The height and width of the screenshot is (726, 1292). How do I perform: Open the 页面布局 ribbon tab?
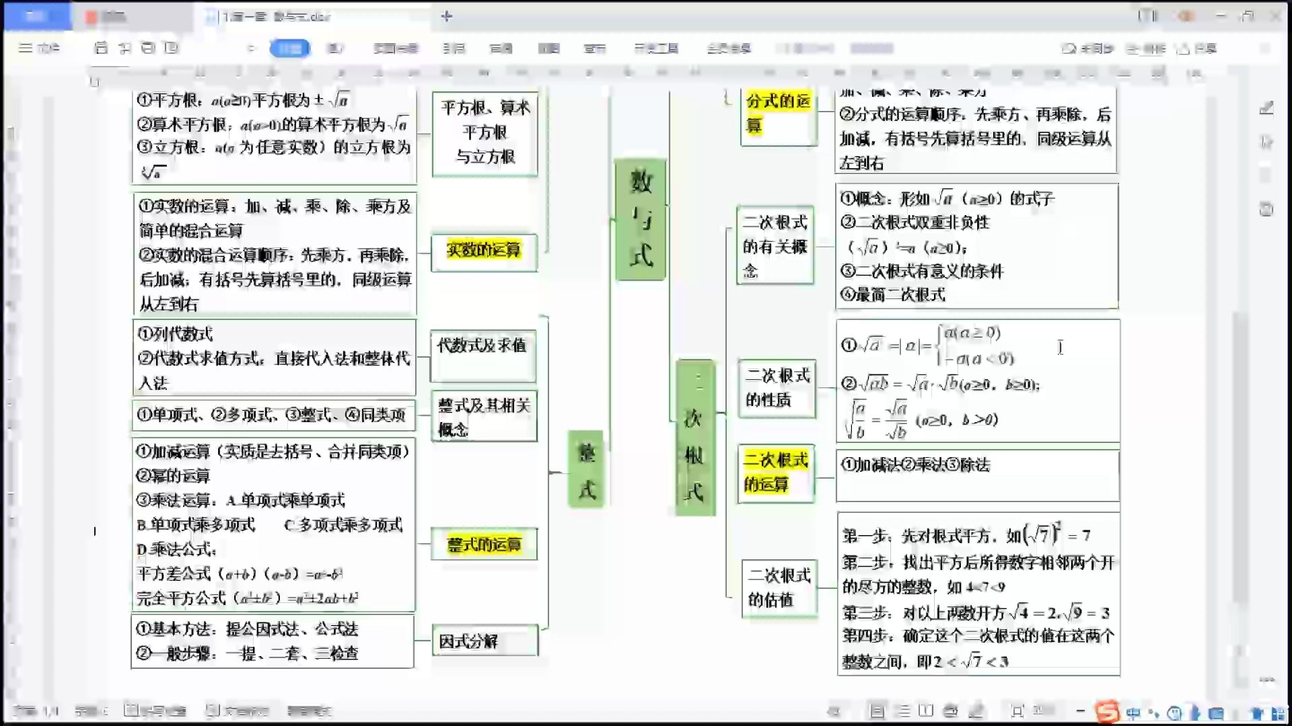(x=396, y=48)
